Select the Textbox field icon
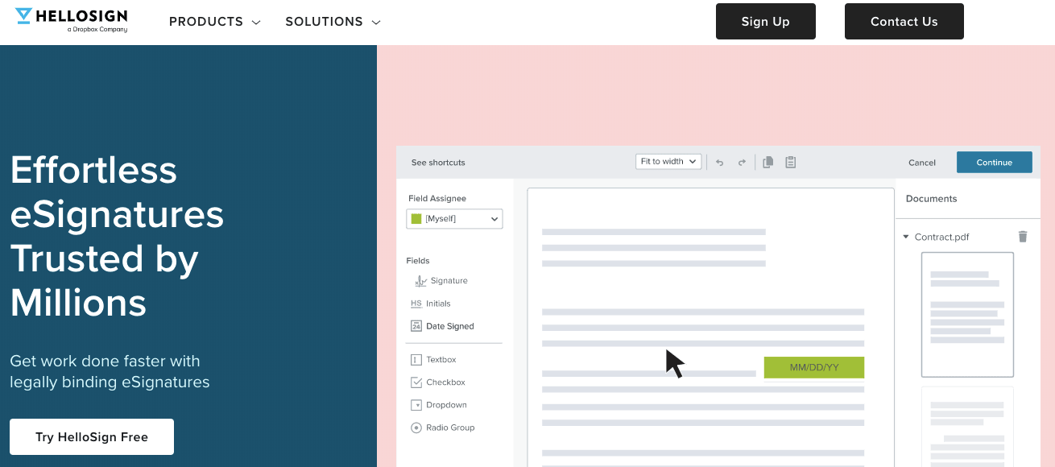This screenshot has height=467, width=1055. [x=416, y=360]
